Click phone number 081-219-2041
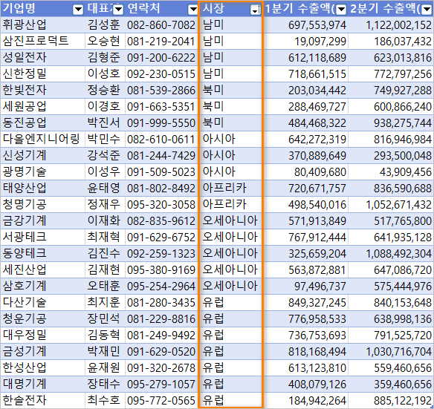Screen dimensions: 434x409 [161, 42]
